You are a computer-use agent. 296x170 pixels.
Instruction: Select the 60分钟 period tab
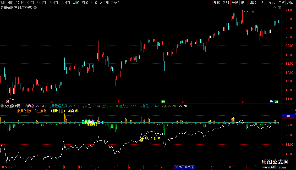click(65, 2)
